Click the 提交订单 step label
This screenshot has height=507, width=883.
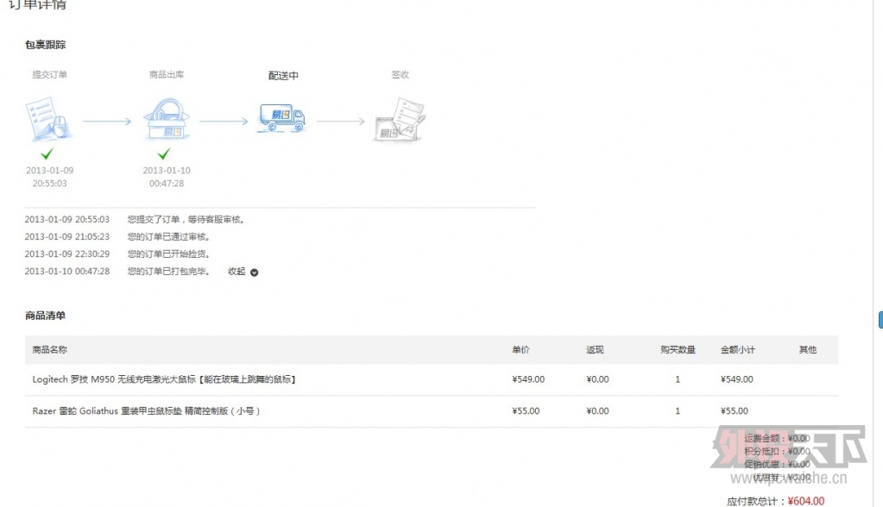(x=49, y=74)
